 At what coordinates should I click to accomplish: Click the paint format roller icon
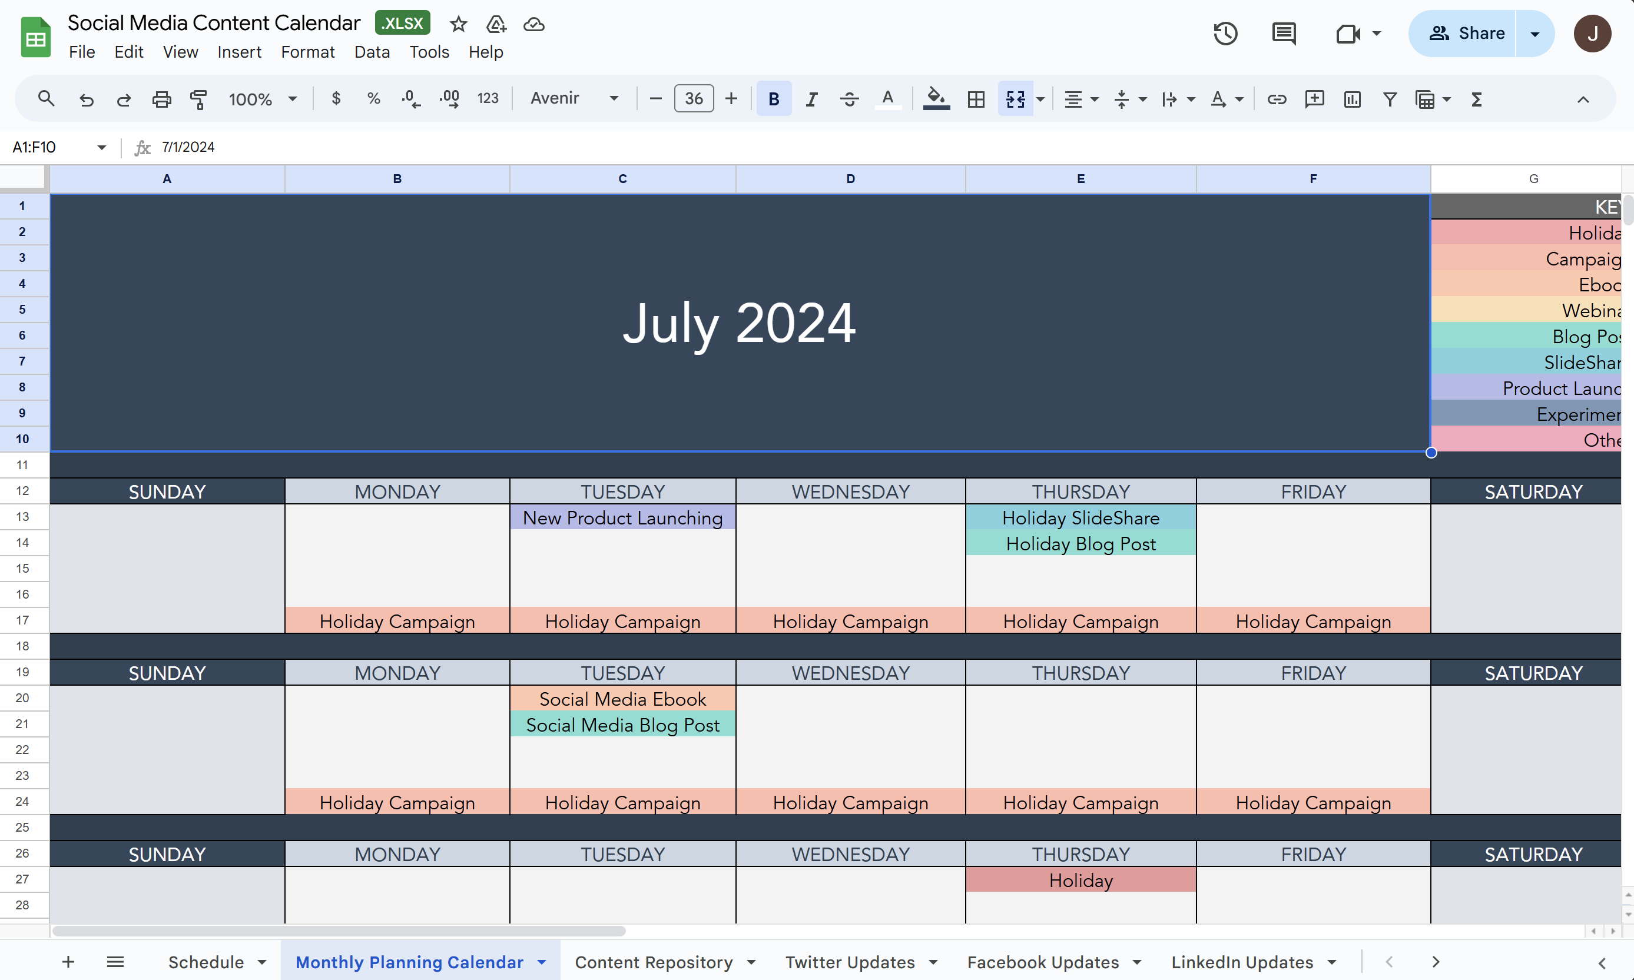(x=198, y=99)
